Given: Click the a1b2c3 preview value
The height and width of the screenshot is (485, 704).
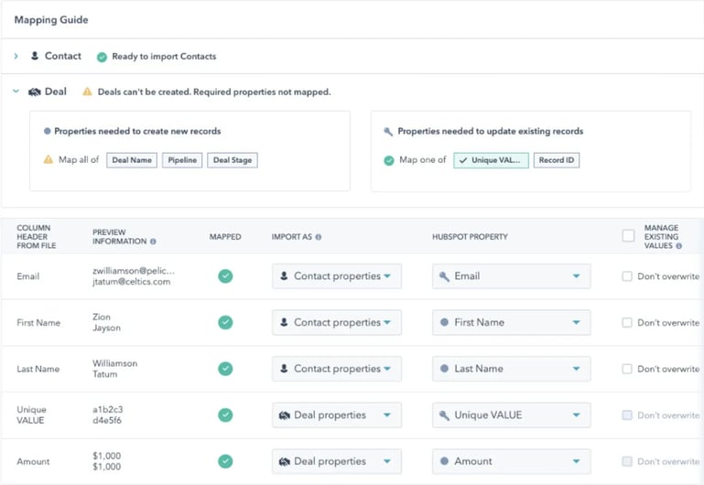Looking at the screenshot, I should coord(108,410).
